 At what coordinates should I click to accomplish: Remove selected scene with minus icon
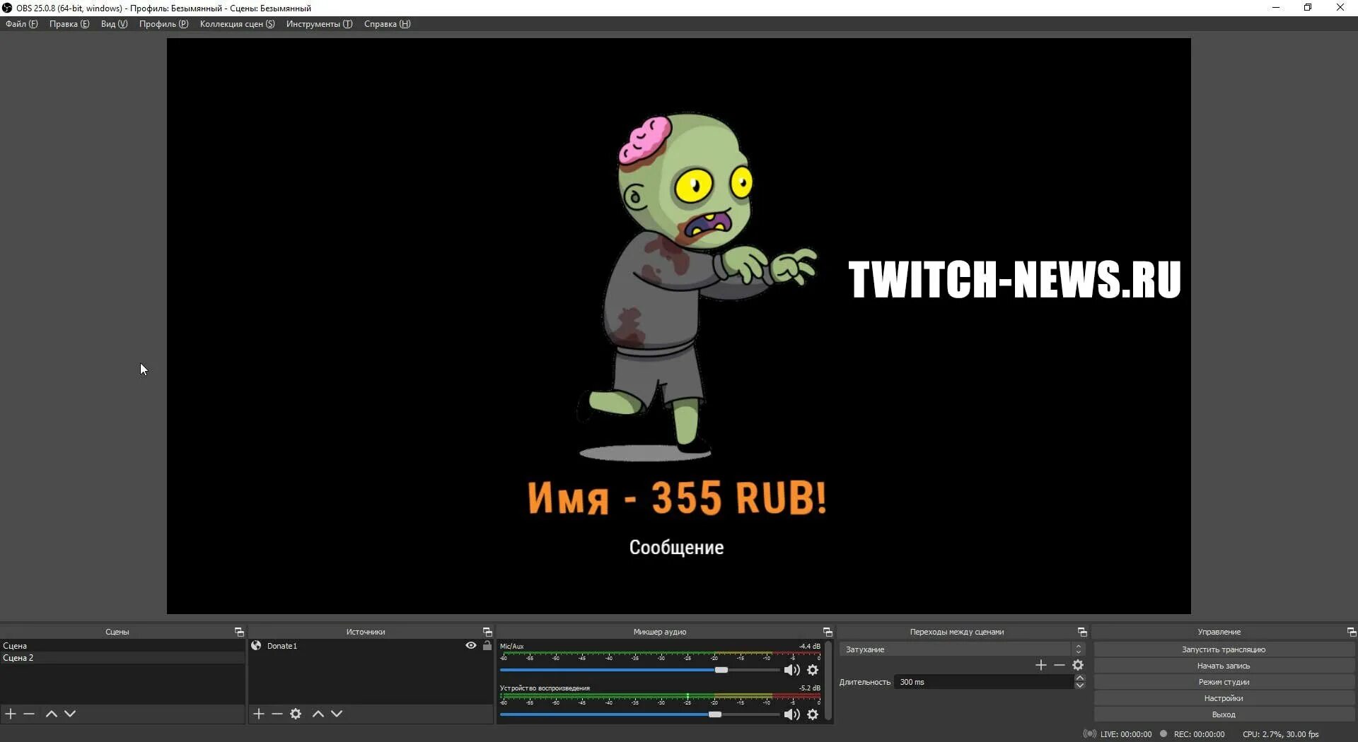pos(29,714)
